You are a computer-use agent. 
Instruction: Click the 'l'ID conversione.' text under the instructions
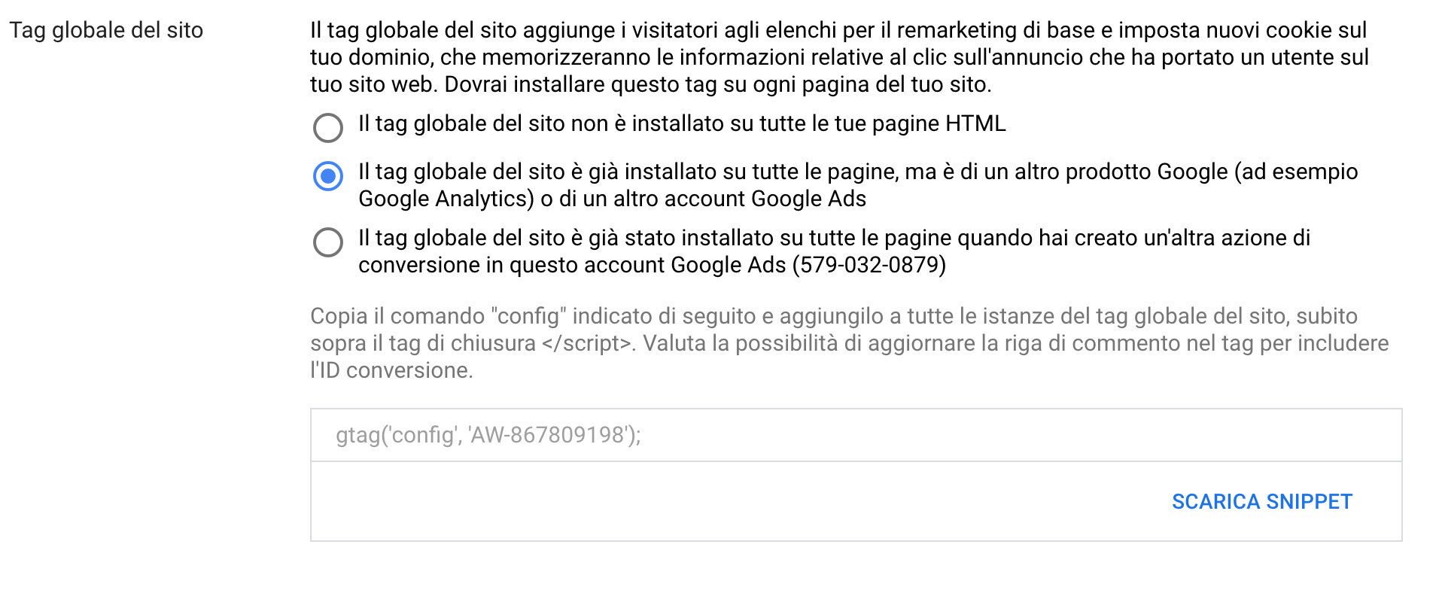pos(391,370)
